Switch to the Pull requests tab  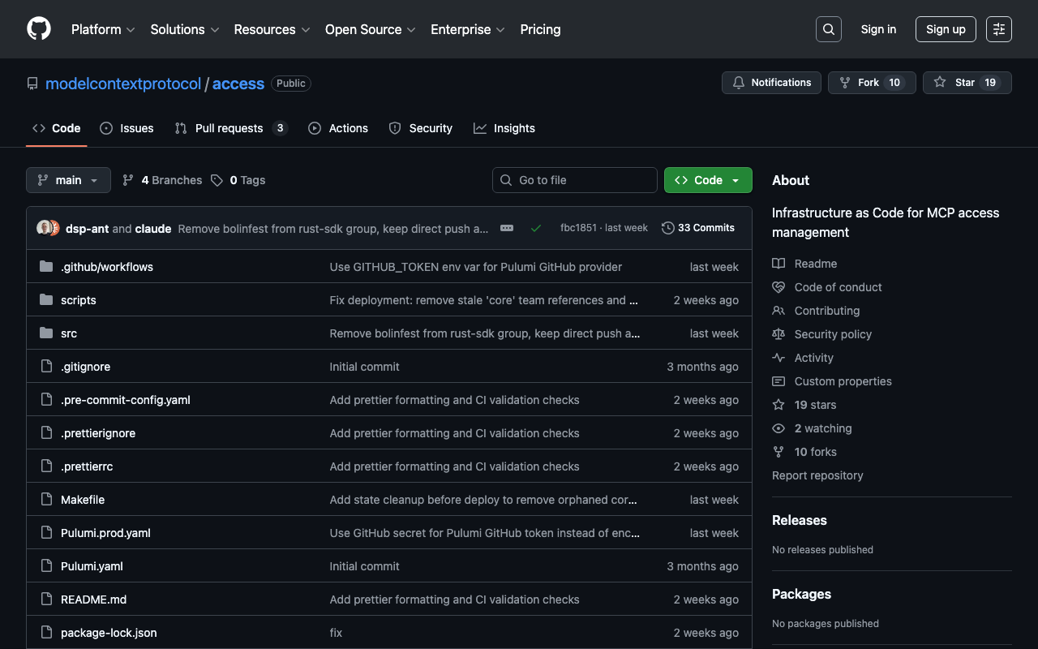[230, 128]
